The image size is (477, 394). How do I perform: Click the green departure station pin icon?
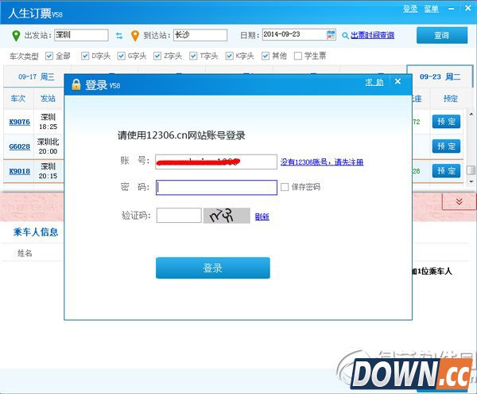pyautogui.click(x=16, y=36)
